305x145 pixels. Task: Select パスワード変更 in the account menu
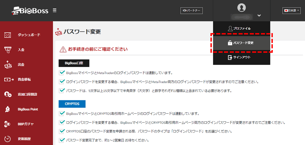pos(242,43)
